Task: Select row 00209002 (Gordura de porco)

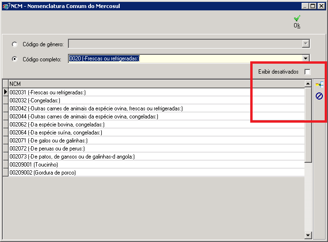Action: pos(156,173)
